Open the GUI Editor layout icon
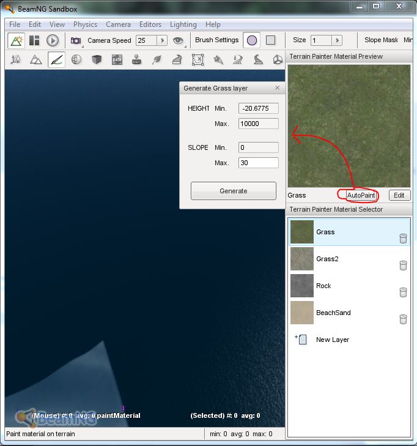This screenshot has height=446, width=417. coord(34,40)
